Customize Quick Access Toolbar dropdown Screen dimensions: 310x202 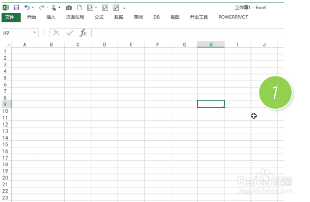(x=124, y=8)
